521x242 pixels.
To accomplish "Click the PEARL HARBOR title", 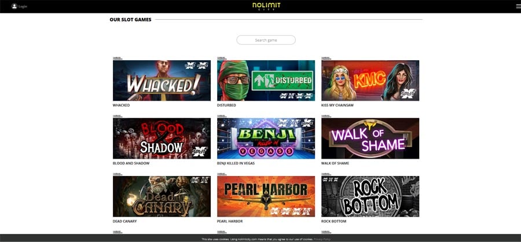I will click(x=230, y=221).
